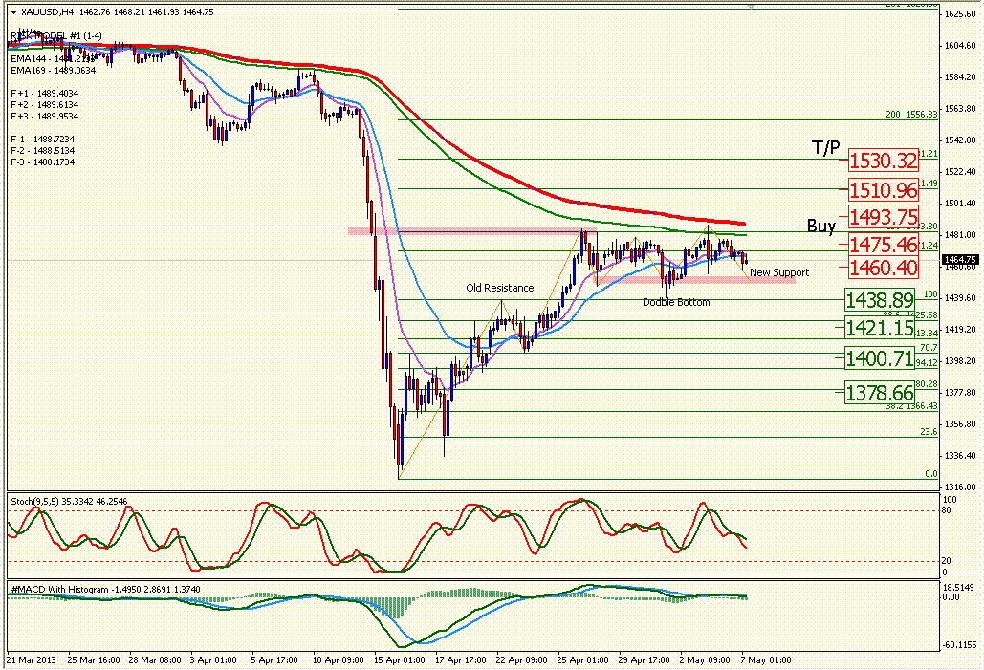The height and width of the screenshot is (670, 984).
Task: Open the chart menu triangle beside XAUUSD,H4
Action: click(13, 11)
